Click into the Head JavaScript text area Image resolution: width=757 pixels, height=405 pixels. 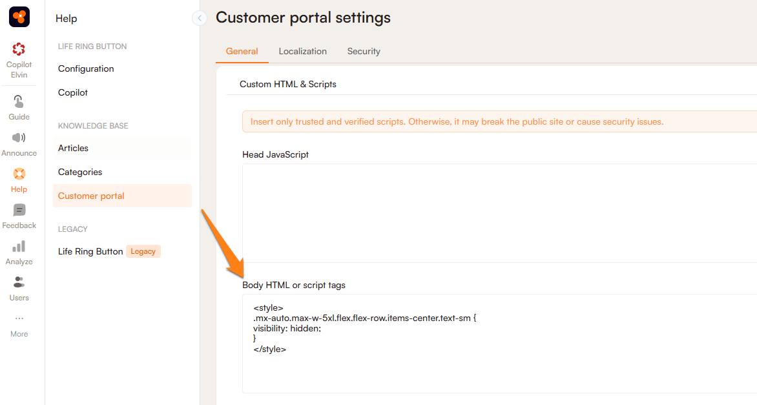(499, 213)
